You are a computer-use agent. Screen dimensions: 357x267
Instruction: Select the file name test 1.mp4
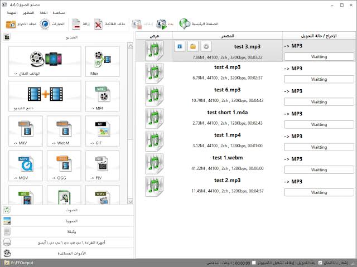228,135
